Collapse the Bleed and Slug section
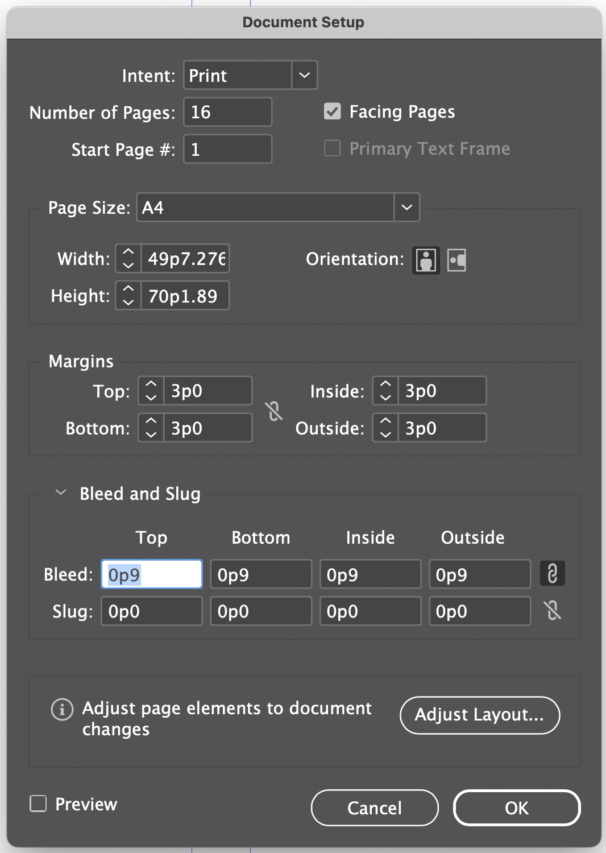The image size is (606, 853). pos(61,493)
